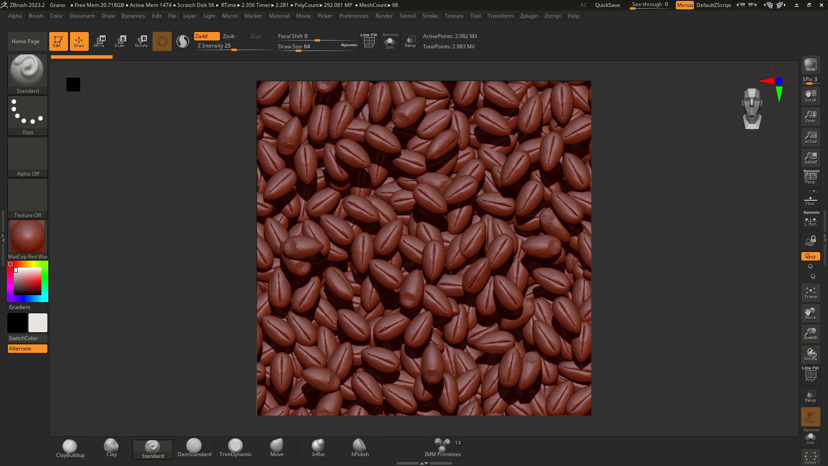828x466 pixels.
Task: Activate the Scale transform tool
Action: click(120, 41)
